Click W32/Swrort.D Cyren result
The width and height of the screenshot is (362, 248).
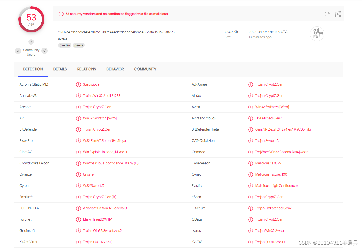pyautogui.click(x=94, y=186)
